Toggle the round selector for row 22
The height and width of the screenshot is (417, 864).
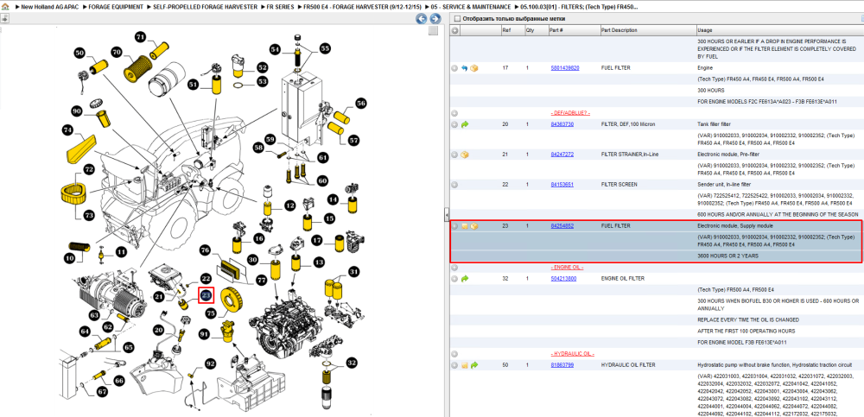click(454, 185)
